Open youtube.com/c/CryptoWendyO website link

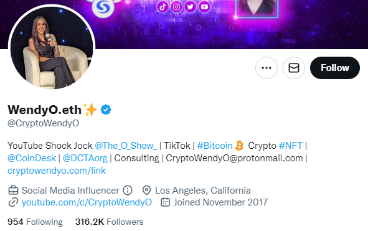[x=87, y=202]
